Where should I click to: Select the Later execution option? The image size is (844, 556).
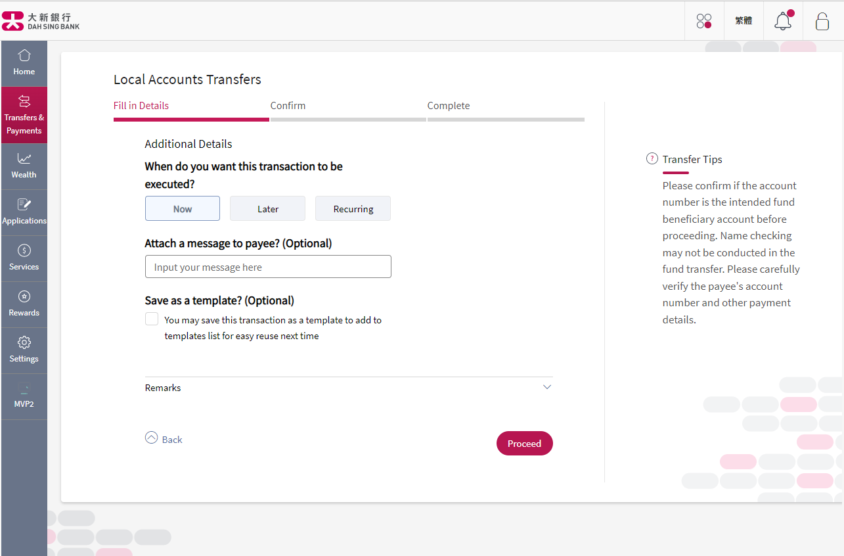click(x=267, y=208)
